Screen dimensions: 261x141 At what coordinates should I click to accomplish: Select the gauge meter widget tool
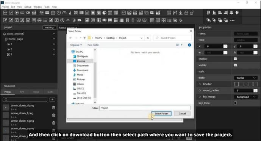(64, 13)
